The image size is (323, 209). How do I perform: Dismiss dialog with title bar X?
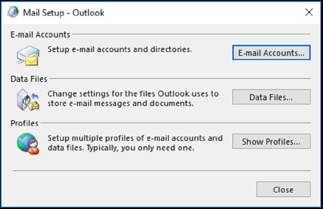point(309,12)
